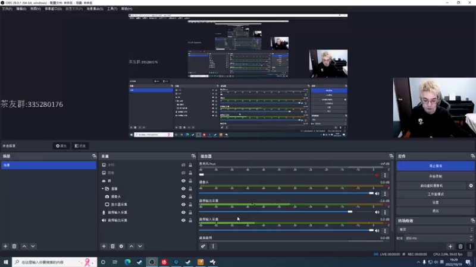Open the 属性 button in source toolbar
Viewport: 476px width, 267px height.
coord(61,146)
